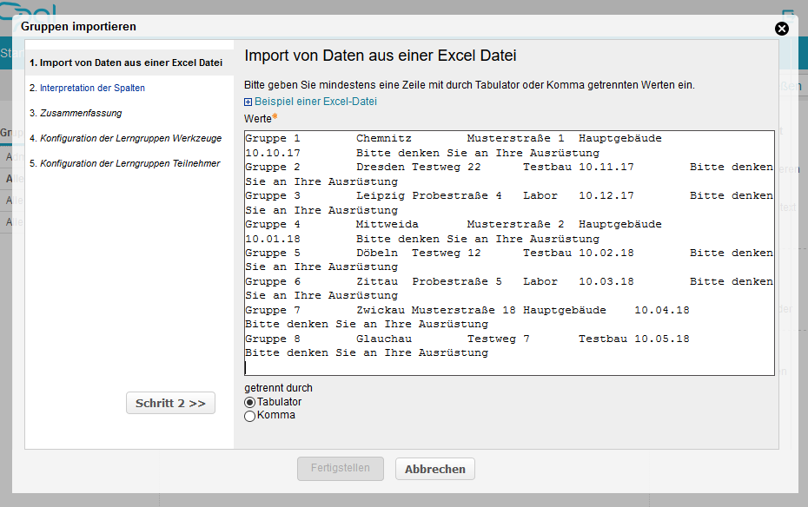Click the Gruppen importieren title bar
808x507 pixels.
pos(348,28)
